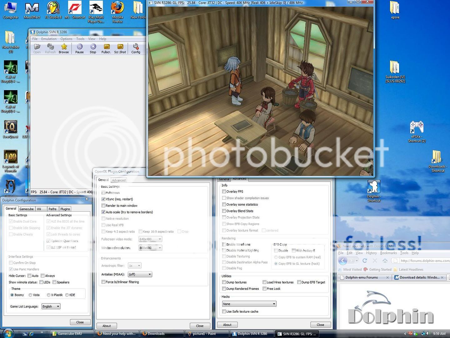Open the Hacks None dropdown
This screenshot has width=450, height=338.
click(249, 304)
